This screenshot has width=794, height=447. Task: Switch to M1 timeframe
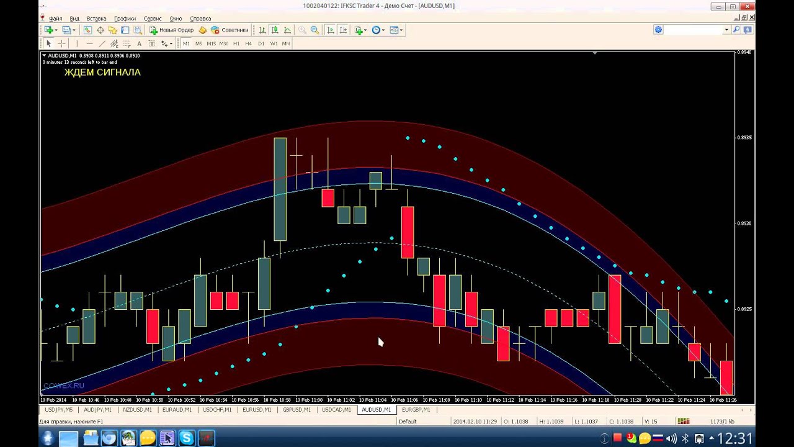[186, 43]
